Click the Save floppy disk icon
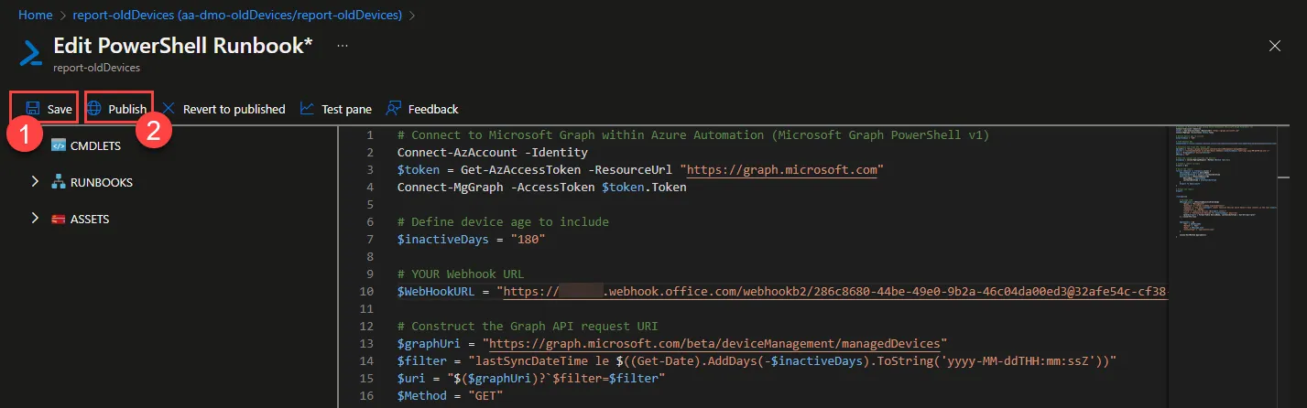Screen dimensions: 1307x408 [32, 109]
